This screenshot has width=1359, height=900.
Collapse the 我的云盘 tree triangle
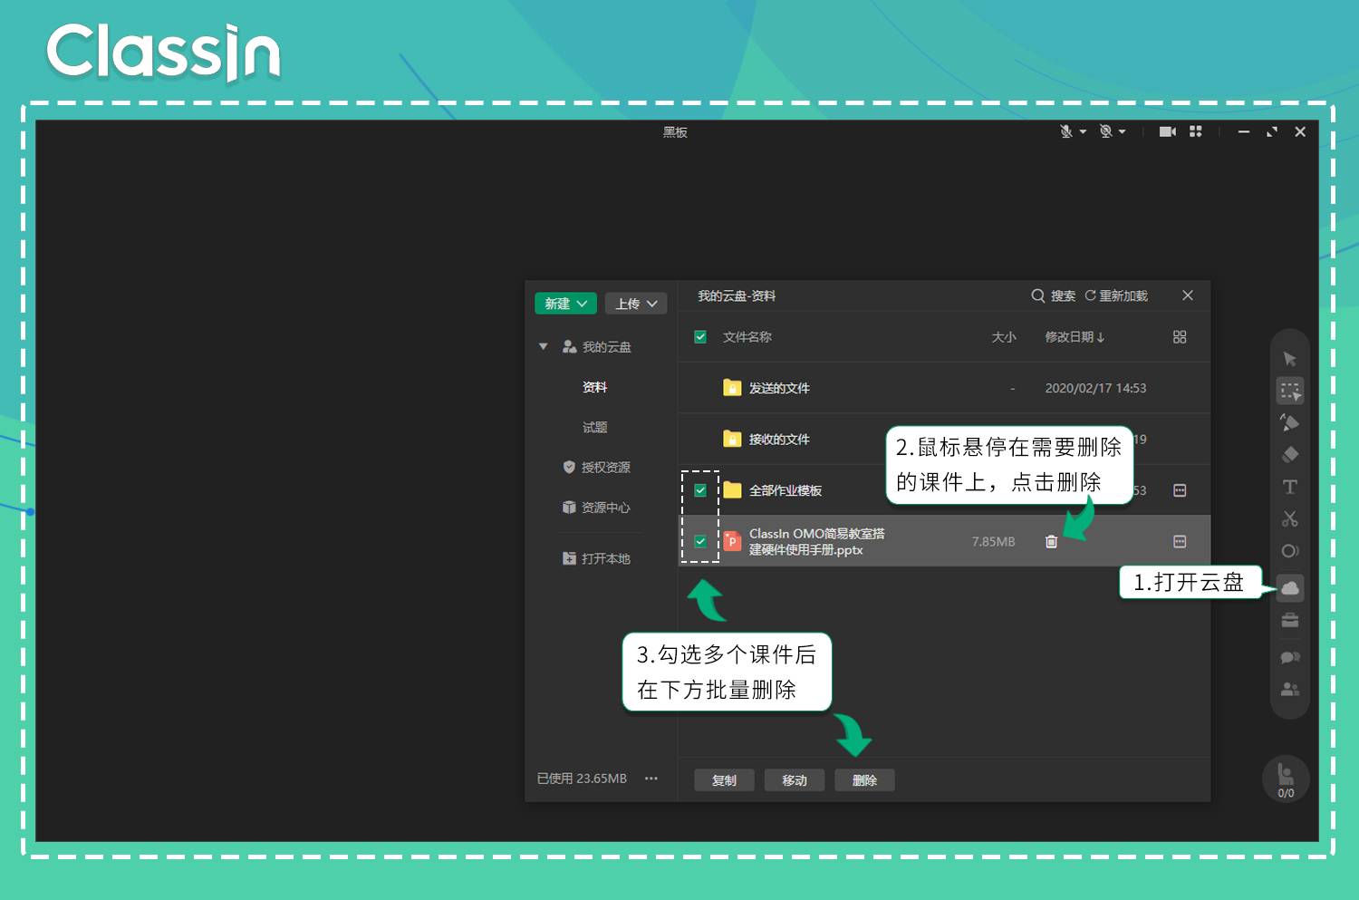pyautogui.click(x=544, y=347)
